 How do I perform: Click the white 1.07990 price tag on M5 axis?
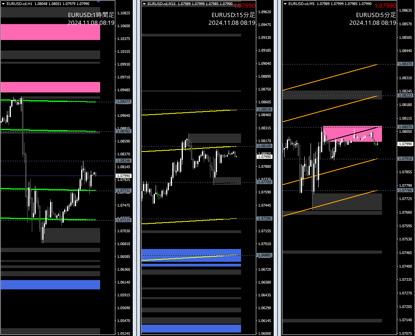coord(405,144)
